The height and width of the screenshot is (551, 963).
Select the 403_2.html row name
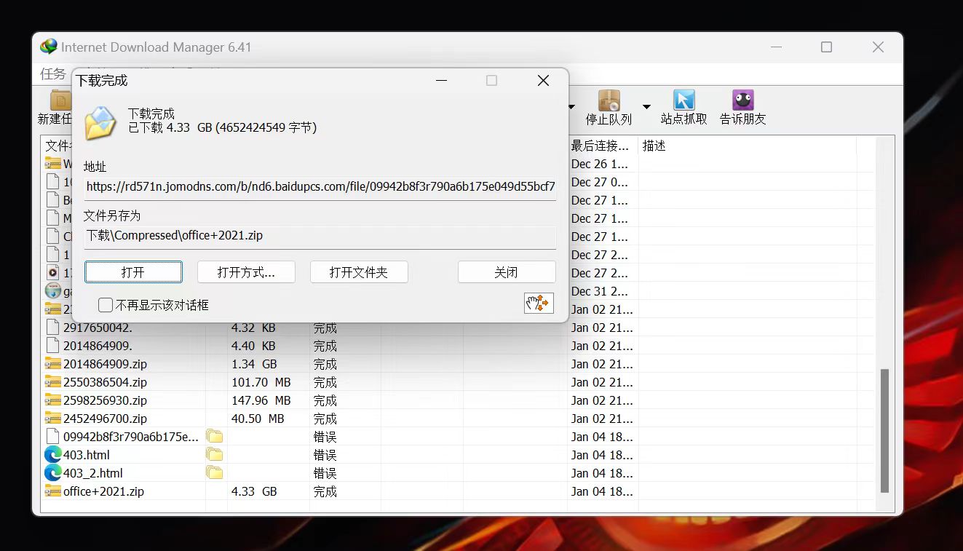[93, 473]
